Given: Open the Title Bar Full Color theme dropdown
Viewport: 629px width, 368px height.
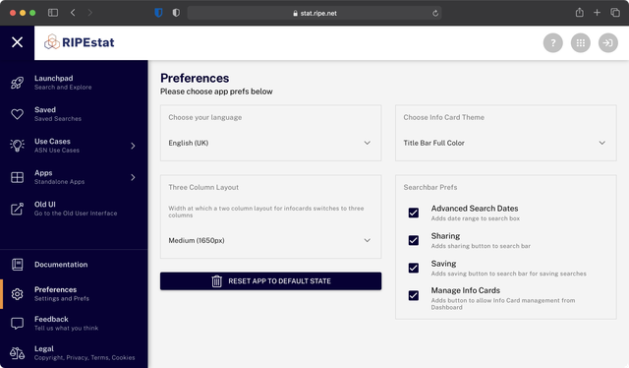Looking at the screenshot, I should 505,143.
